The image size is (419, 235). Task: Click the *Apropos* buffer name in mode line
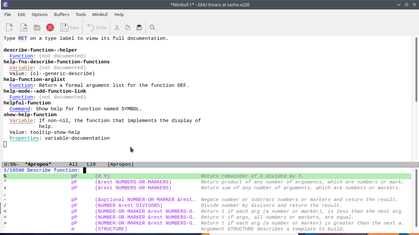(38, 164)
